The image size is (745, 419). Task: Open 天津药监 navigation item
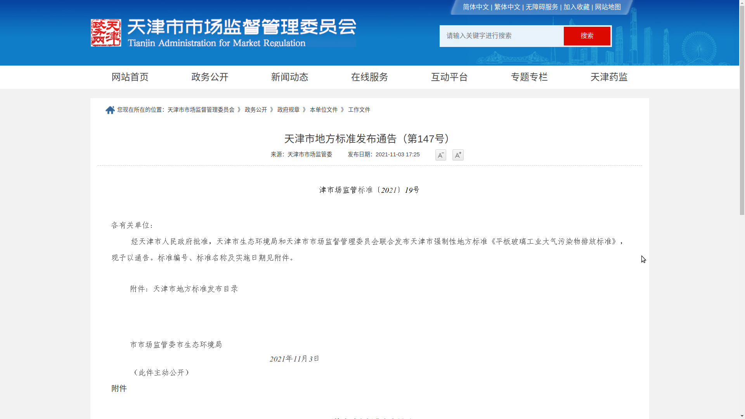pyautogui.click(x=609, y=77)
